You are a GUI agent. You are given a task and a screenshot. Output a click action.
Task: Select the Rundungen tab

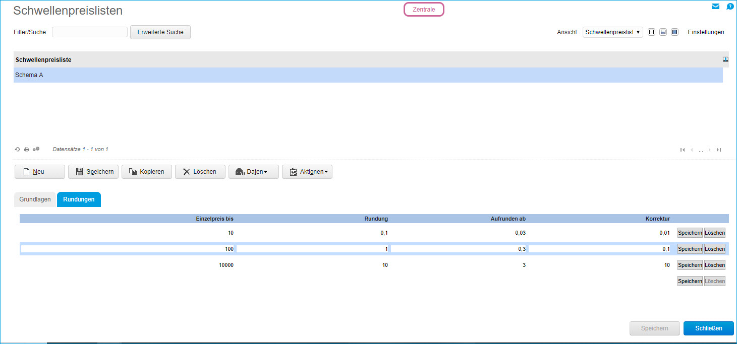click(x=79, y=199)
